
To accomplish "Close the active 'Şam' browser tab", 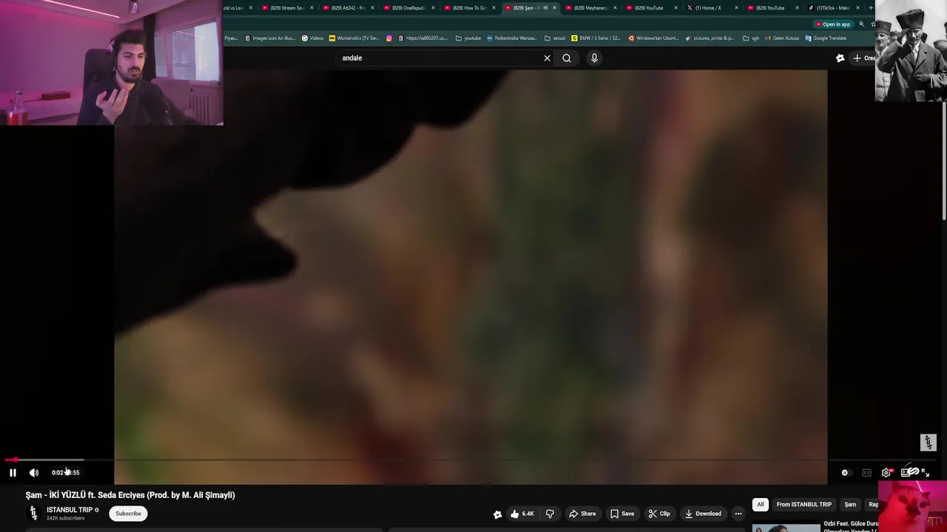I will tap(554, 8).
